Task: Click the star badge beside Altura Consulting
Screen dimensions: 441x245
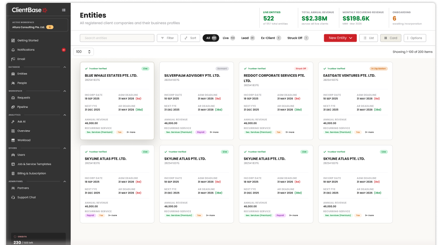Action: click(x=50, y=27)
